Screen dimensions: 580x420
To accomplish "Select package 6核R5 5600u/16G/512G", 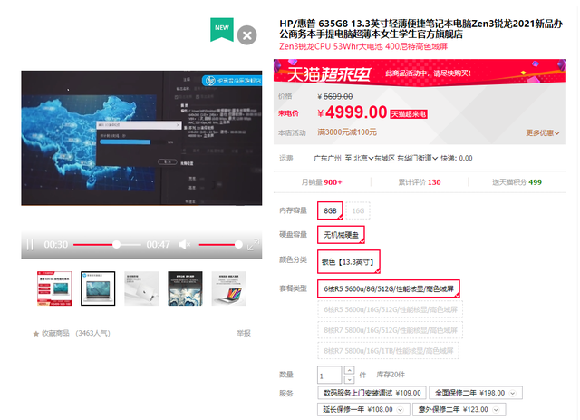I will point(391,309).
